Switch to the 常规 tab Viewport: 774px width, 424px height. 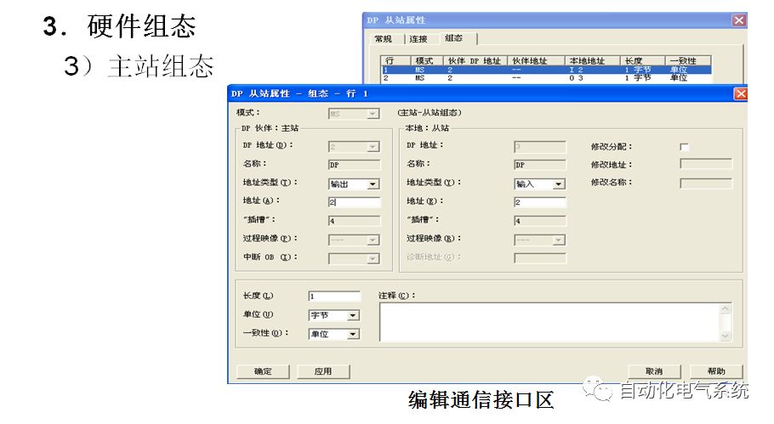coord(383,39)
